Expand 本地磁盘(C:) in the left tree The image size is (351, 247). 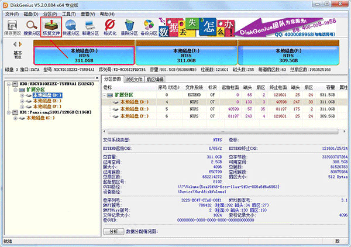15,118
